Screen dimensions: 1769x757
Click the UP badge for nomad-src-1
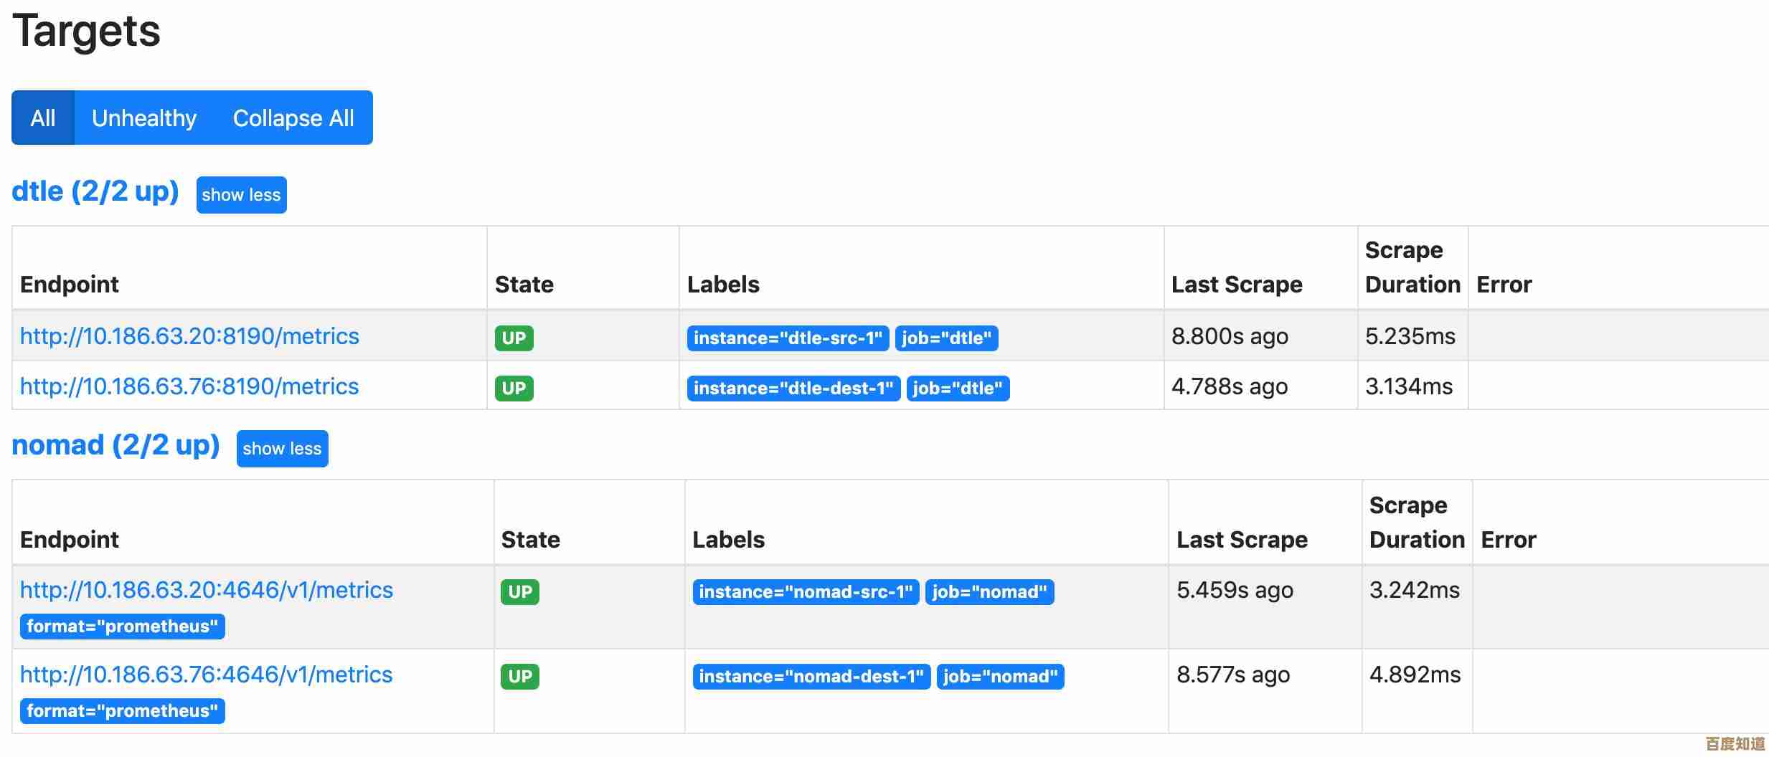pyautogui.click(x=519, y=592)
